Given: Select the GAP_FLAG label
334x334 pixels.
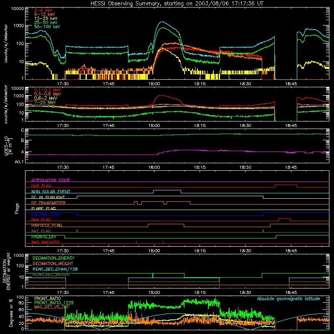Looking at the screenshot, I should [x=41, y=186].
